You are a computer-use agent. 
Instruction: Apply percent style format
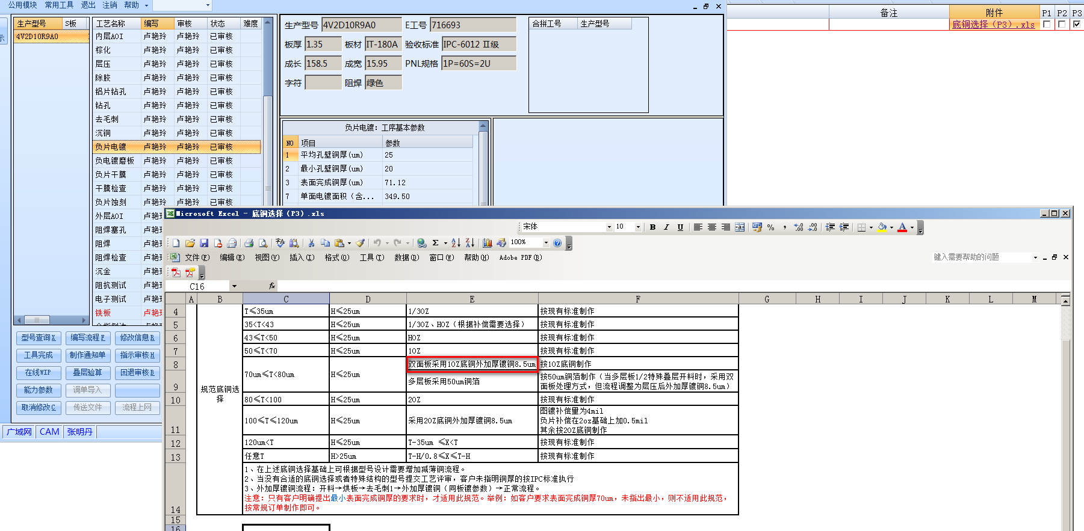click(770, 227)
